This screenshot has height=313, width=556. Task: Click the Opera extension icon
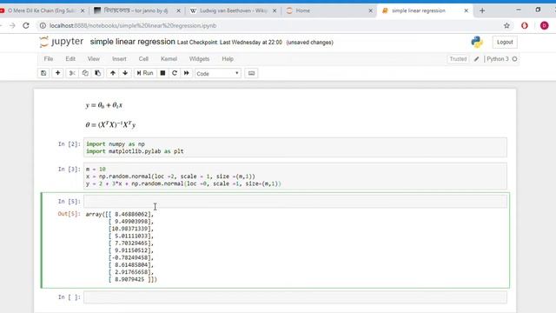click(x=525, y=25)
